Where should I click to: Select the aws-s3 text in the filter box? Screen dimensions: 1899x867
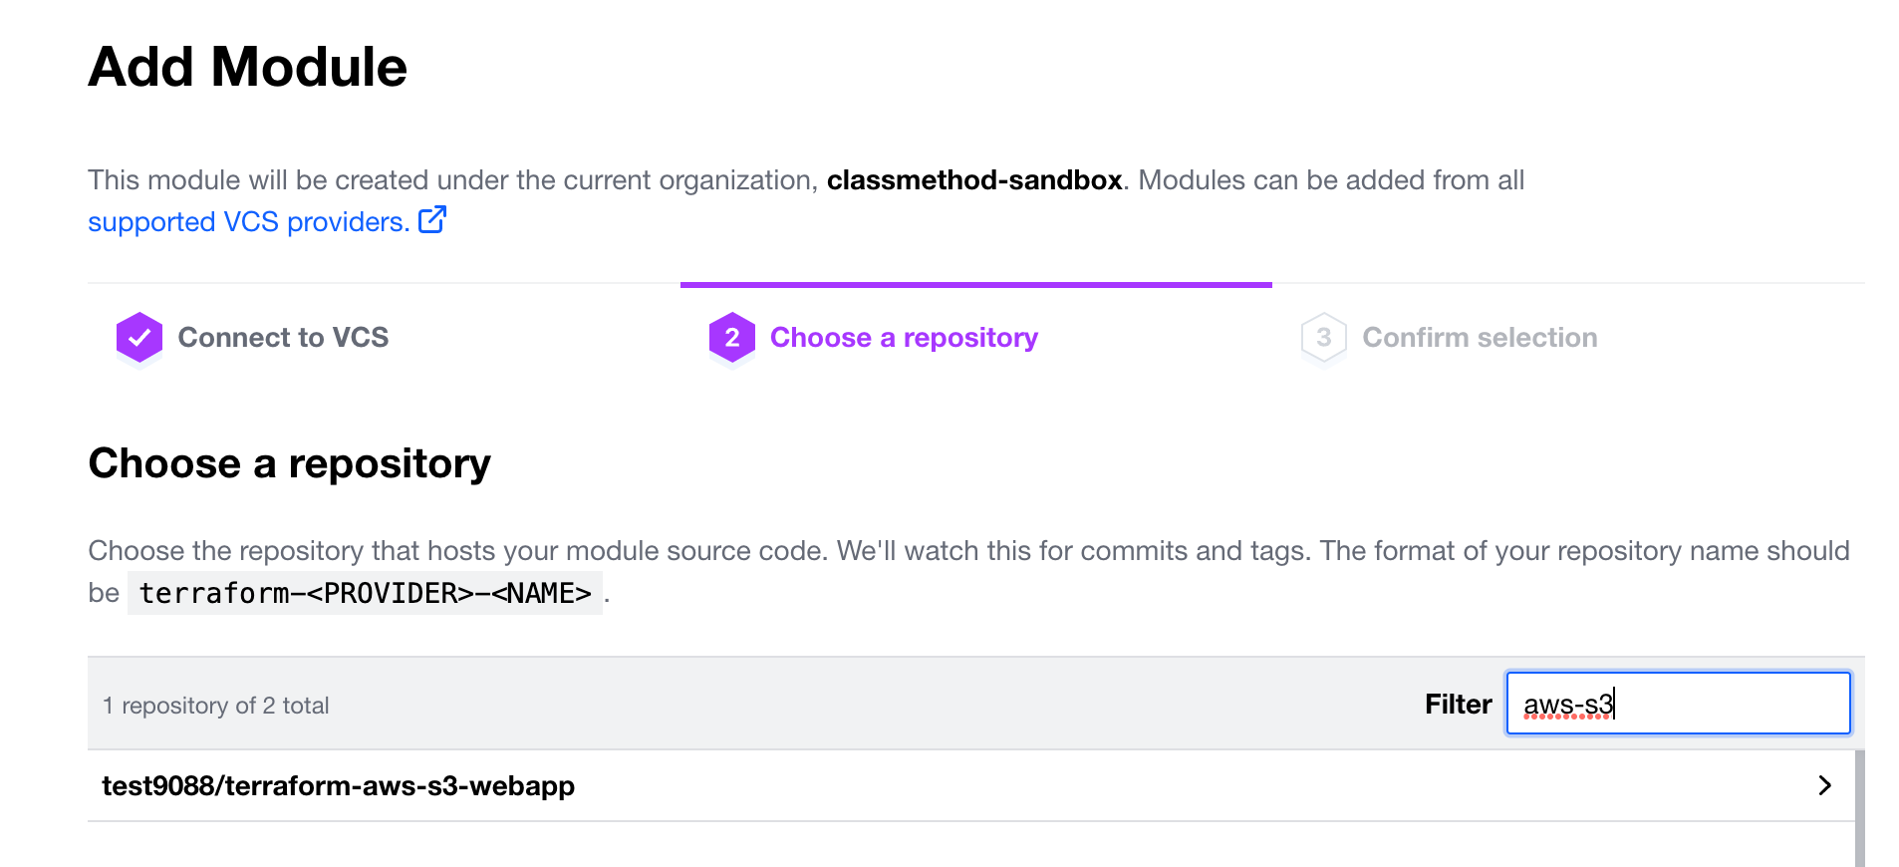tap(1568, 704)
